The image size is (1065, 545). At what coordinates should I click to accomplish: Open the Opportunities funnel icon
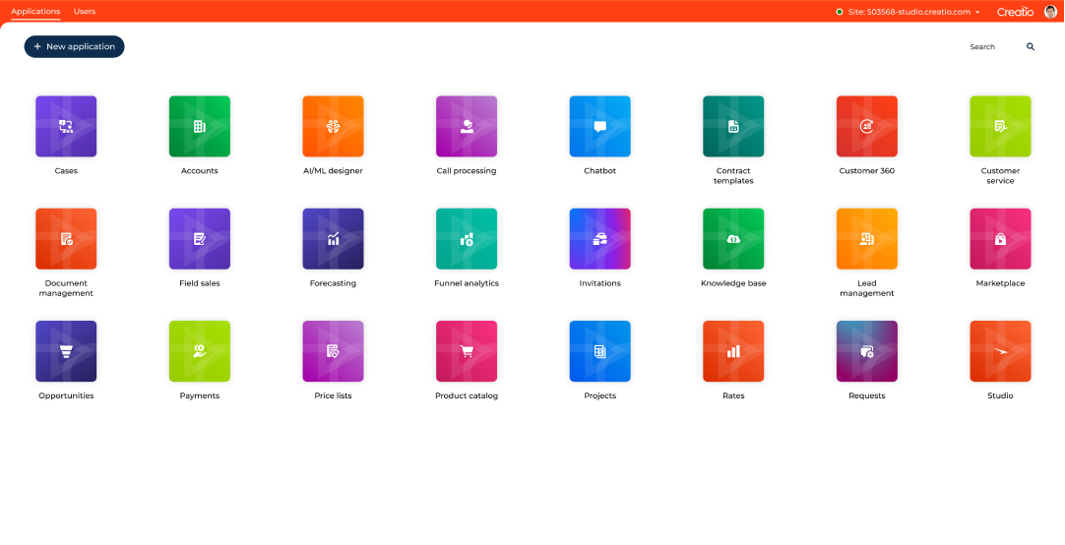pos(66,351)
